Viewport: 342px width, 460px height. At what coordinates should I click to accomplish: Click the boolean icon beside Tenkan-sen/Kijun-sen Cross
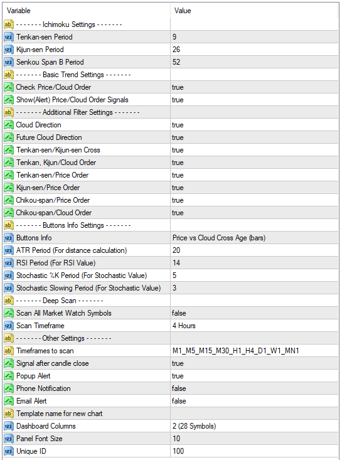click(x=9, y=150)
